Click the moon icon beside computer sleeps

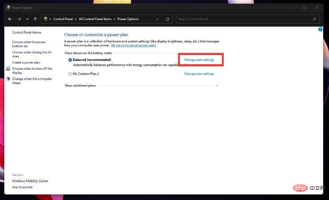(x=8, y=79)
